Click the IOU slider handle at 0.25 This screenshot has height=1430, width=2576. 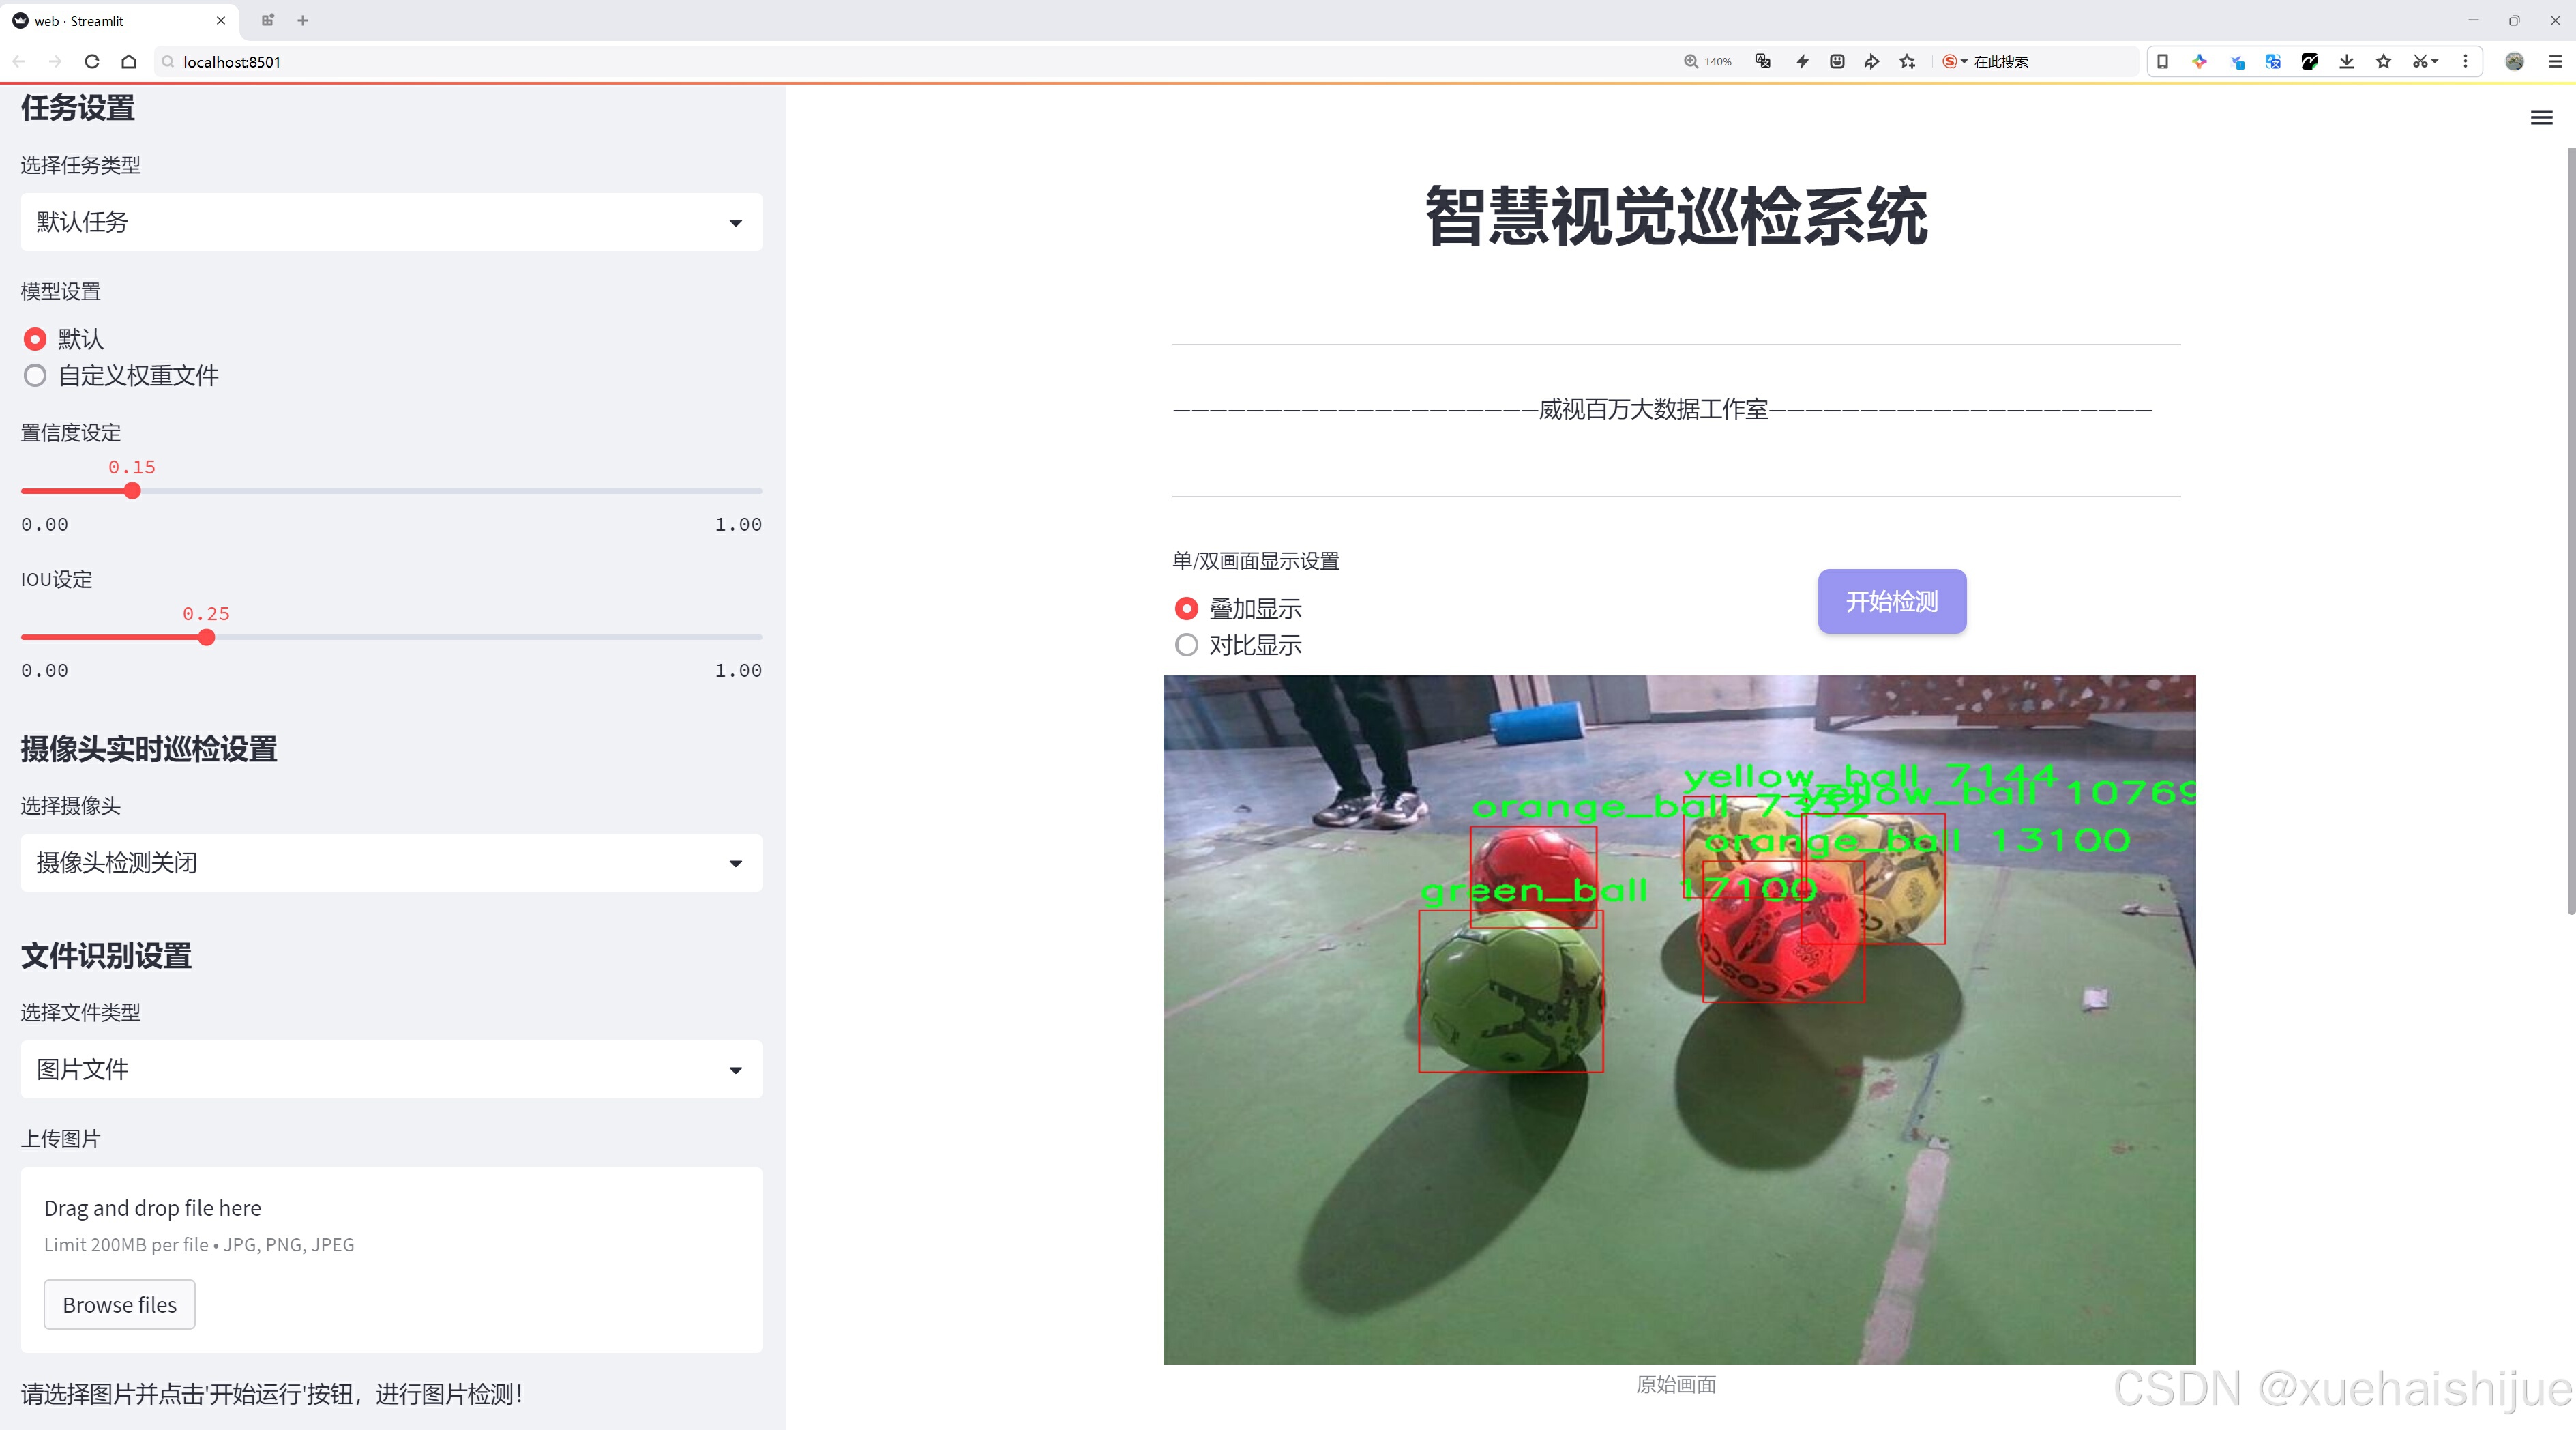(206, 637)
